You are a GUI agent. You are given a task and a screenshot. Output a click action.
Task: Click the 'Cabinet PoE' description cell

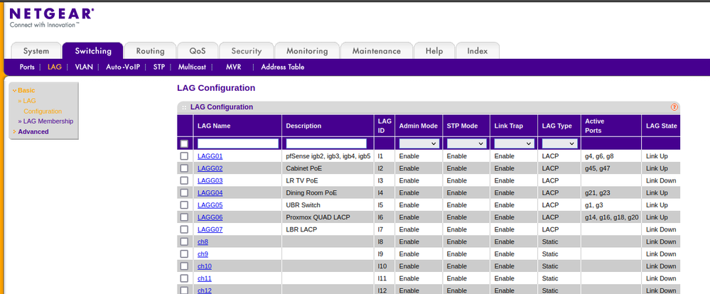304,168
